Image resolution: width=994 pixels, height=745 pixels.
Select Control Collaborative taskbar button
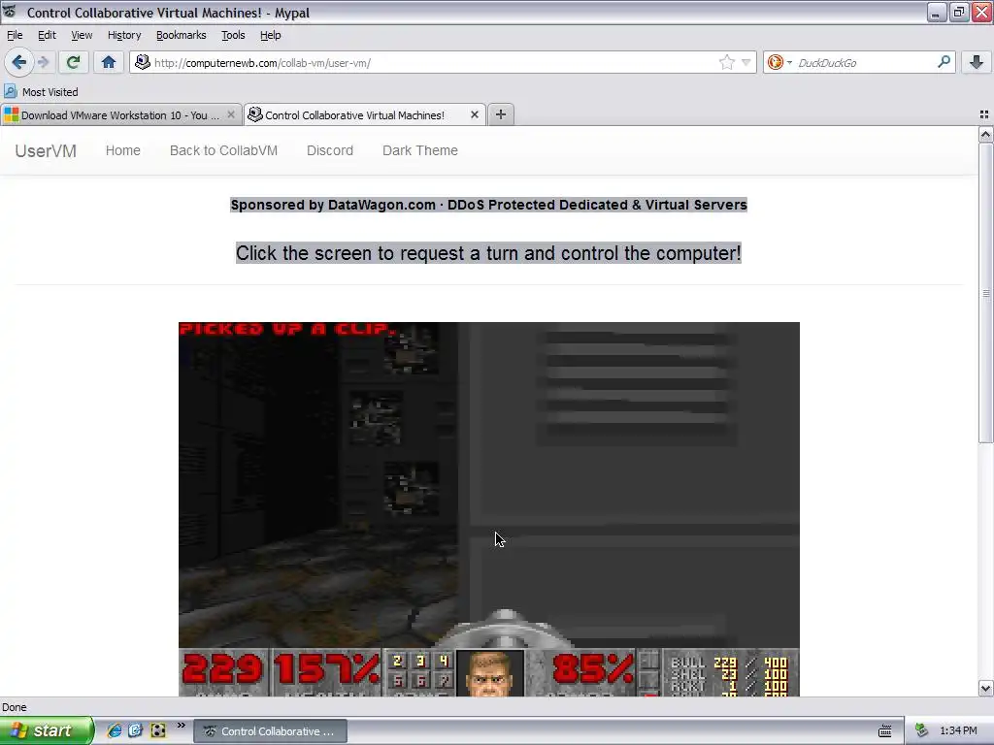(x=270, y=731)
